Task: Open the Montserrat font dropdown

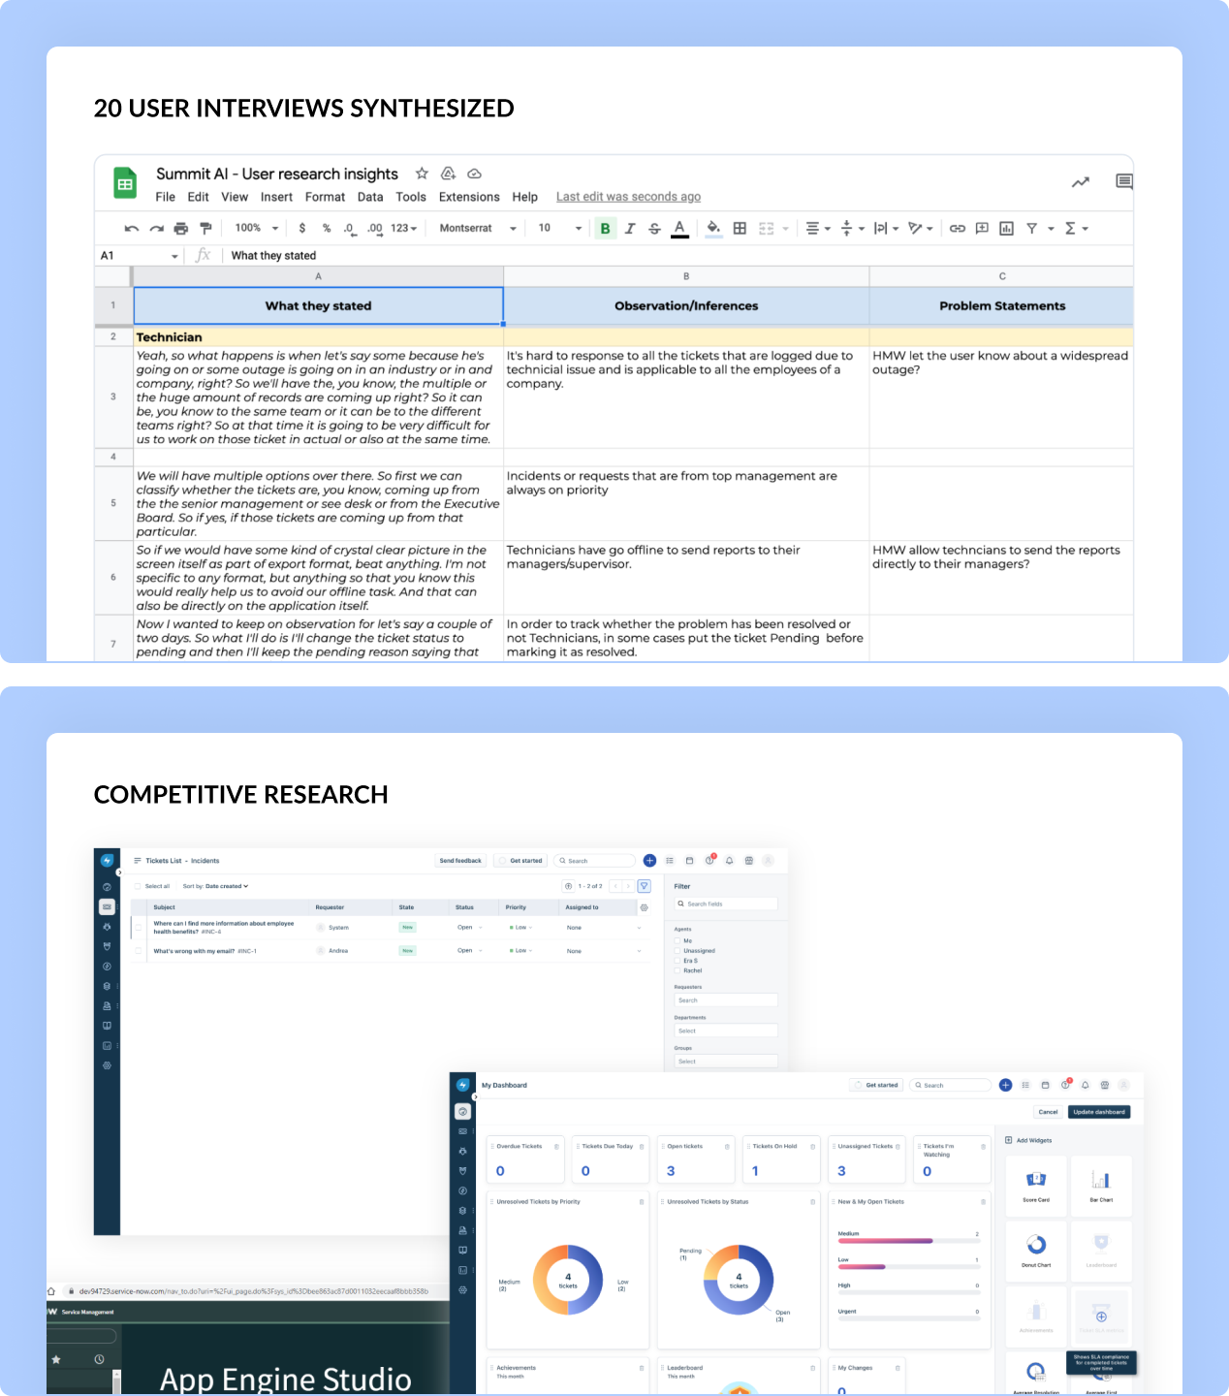Action: tap(478, 229)
